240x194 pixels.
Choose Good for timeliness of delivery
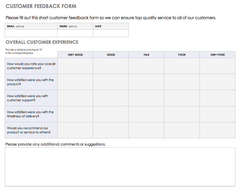[111, 114]
